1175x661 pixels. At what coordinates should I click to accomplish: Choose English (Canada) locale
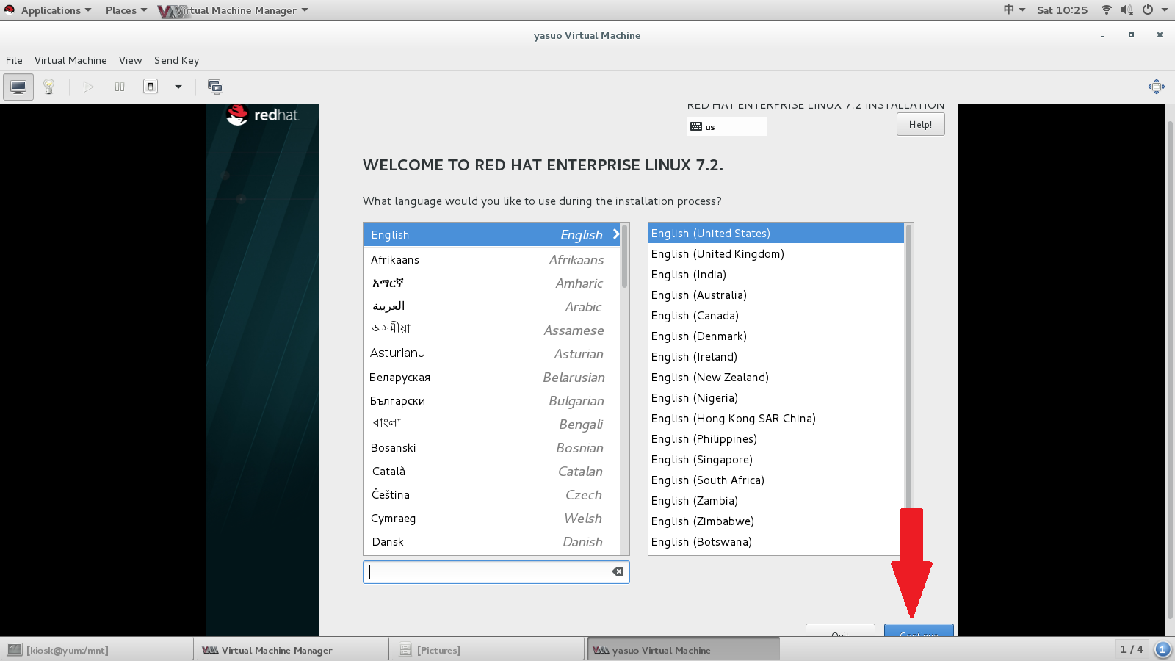[x=776, y=316]
